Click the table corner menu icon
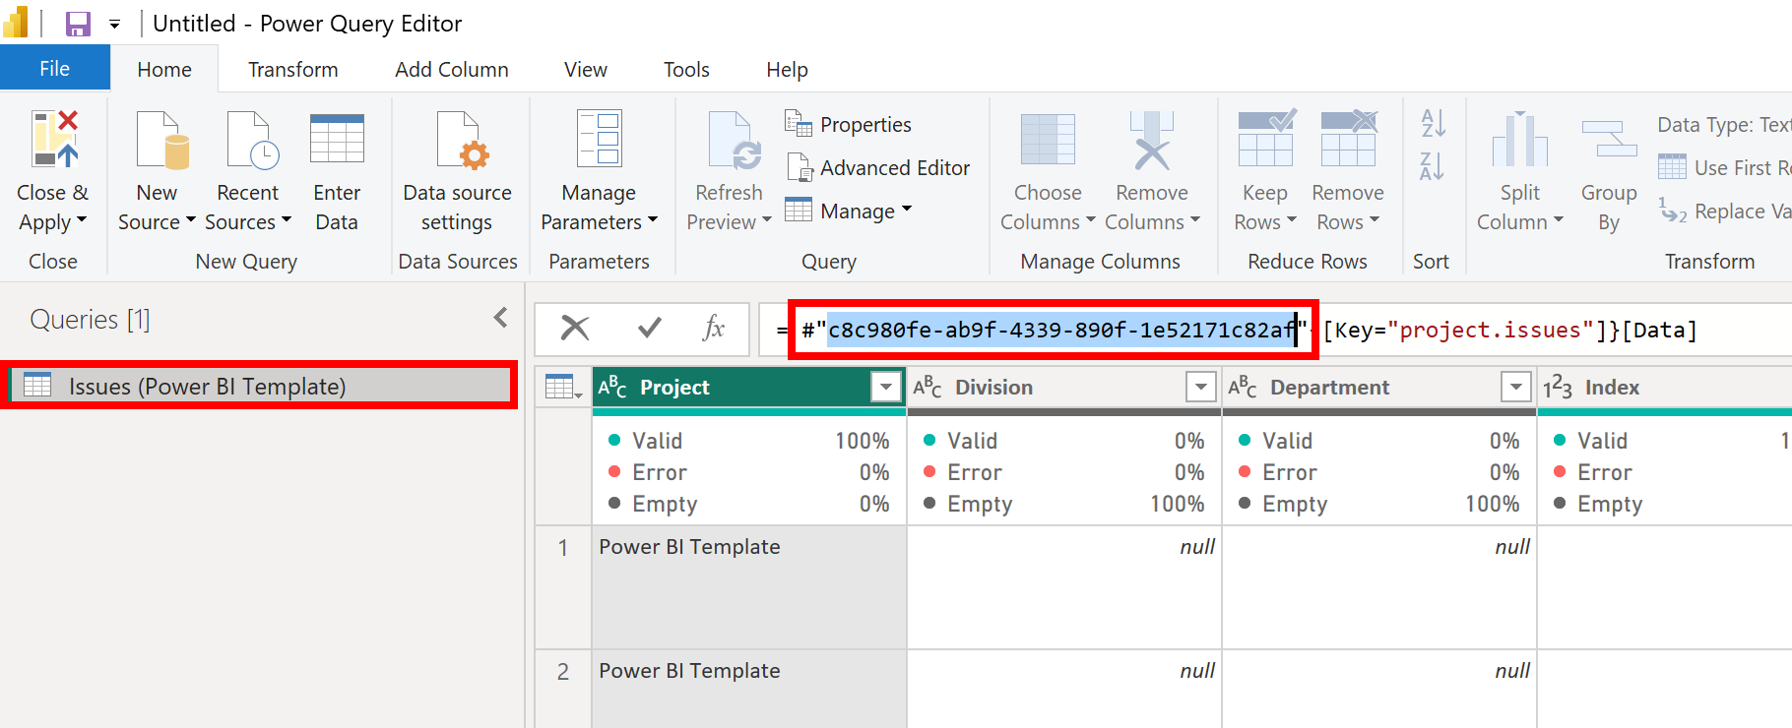Screen dimensions: 1792x728 click(x=563, y=387)
